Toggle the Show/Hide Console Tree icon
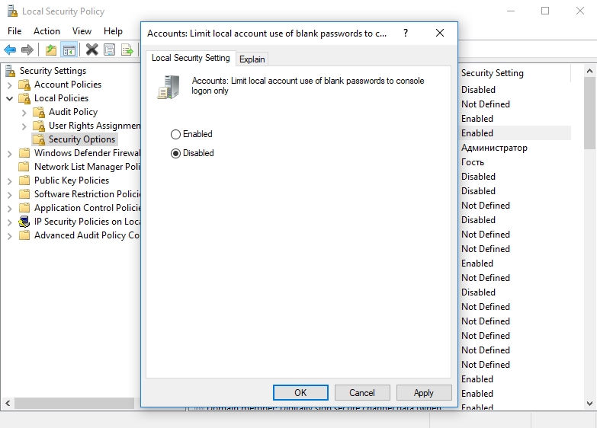 [69, 50]
